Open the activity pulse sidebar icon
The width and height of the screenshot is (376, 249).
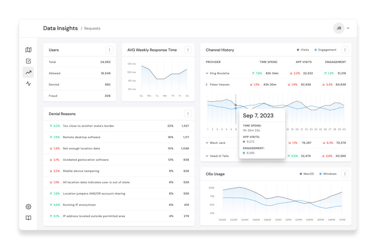pos(28,84)
